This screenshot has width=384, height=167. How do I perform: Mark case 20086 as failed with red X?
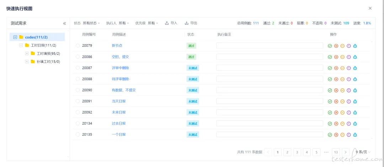click(336, 57)
